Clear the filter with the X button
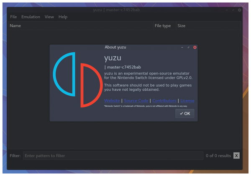Screen dimensions: 251x176 tap(236, 156)
